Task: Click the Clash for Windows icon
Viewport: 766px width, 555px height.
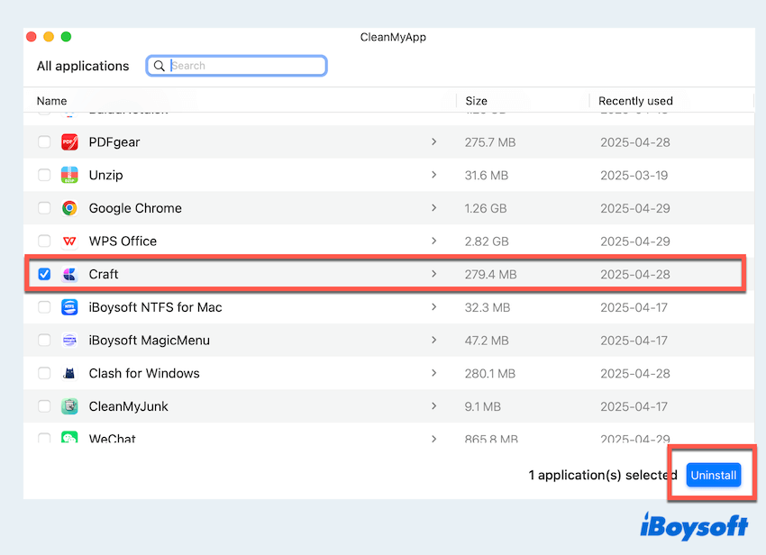Action: [x=69, y=373]
